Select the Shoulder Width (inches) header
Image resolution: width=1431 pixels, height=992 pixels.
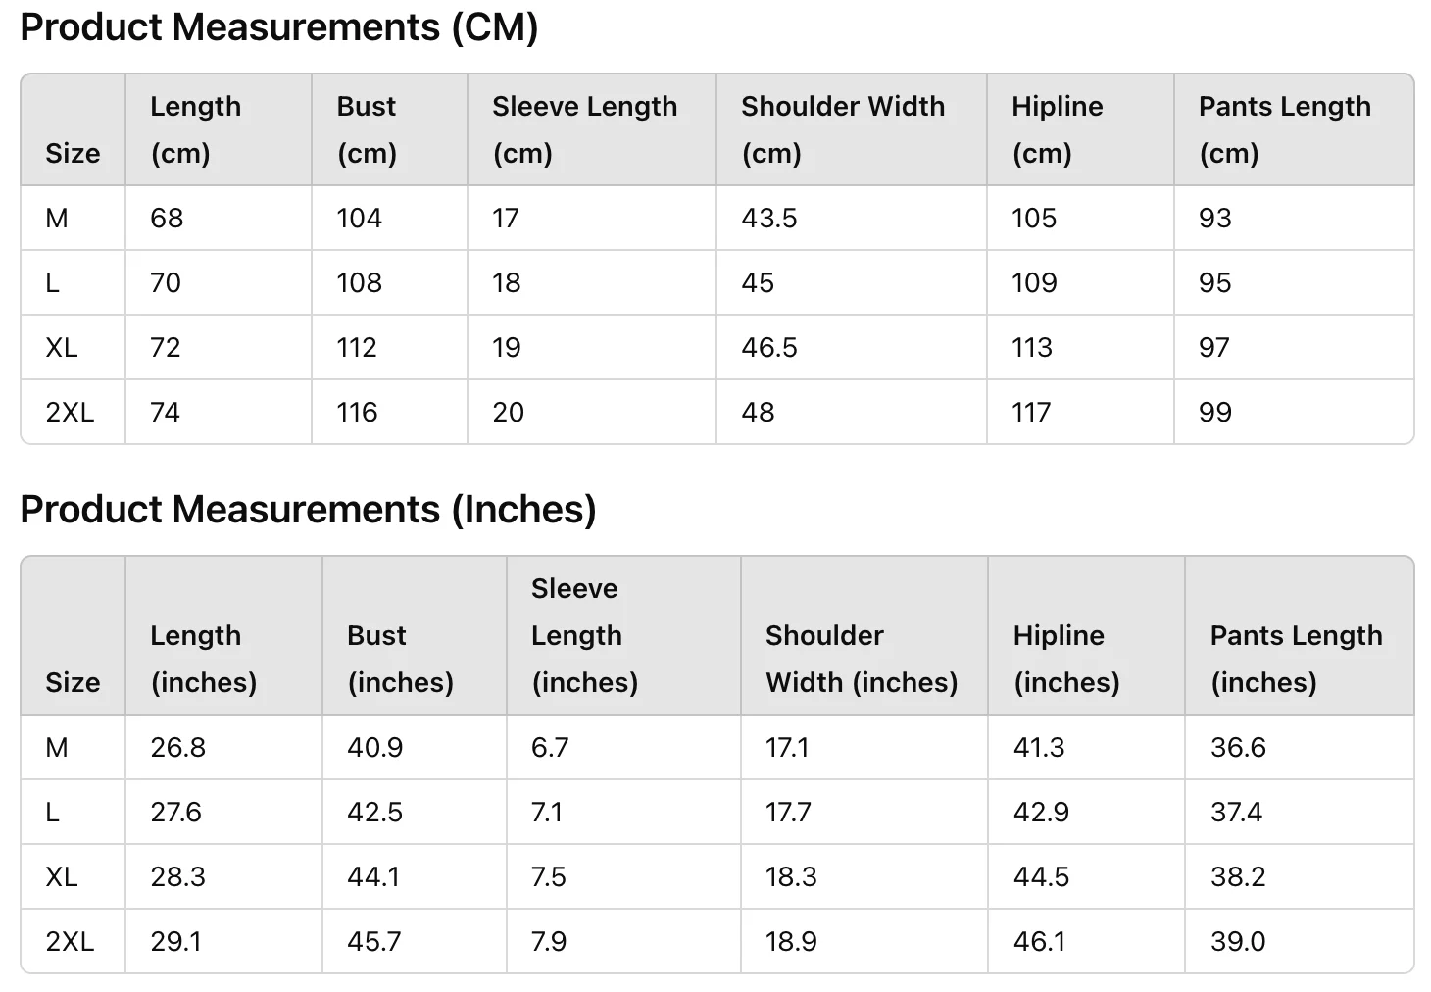pyautogui.click(x=864, y=635)
